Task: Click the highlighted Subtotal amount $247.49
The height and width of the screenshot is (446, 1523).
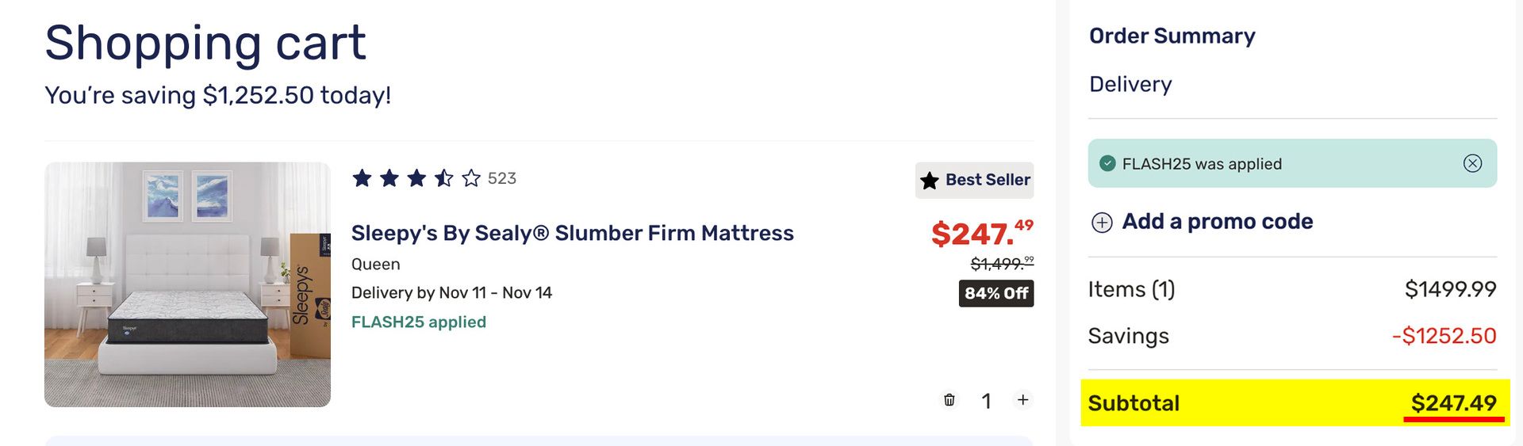Action: [1453, 403]
